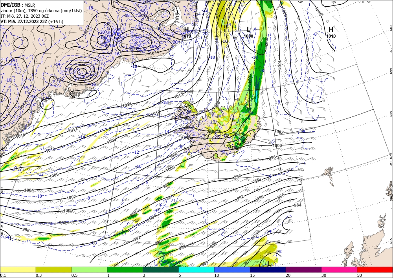Click the pink 30–50 mm legend swatch
The image size is (393, 278).
click(x=340, y=269)
